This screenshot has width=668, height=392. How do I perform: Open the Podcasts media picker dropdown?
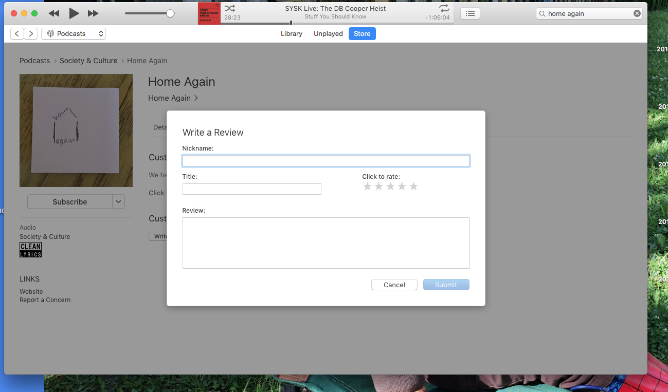pos(74,33)
